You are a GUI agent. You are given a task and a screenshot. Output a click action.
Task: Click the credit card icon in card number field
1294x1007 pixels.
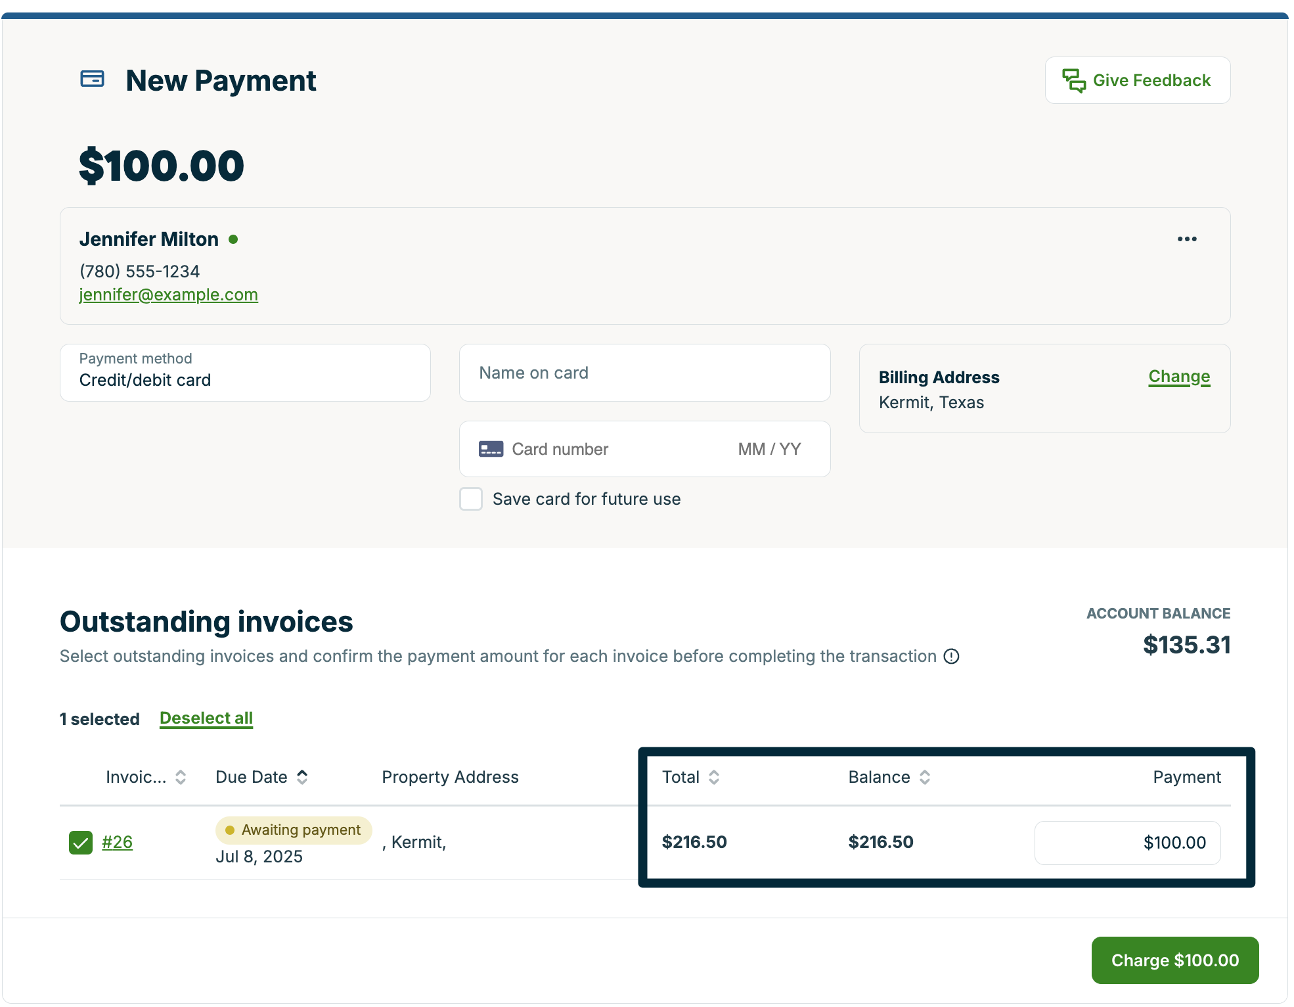490,449
